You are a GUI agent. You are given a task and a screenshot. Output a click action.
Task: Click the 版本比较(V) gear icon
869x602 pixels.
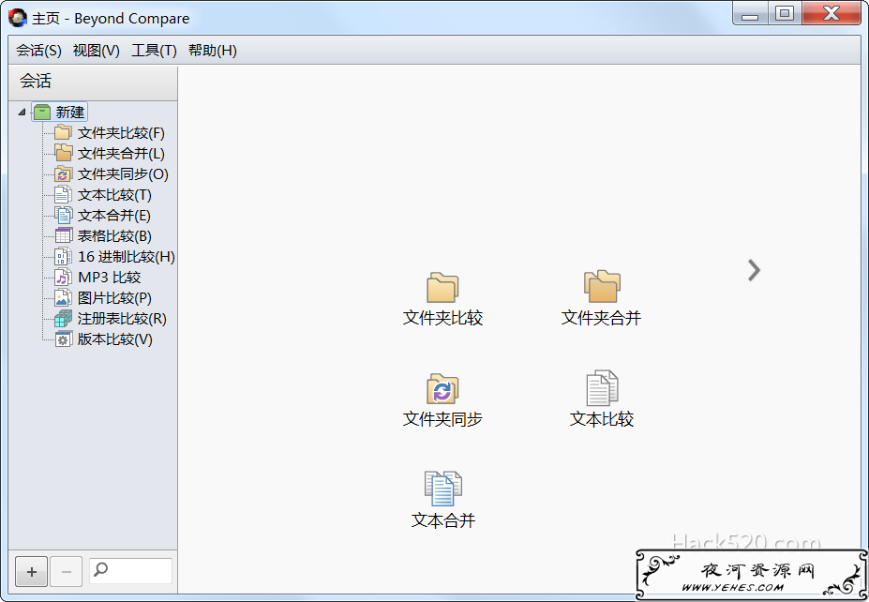63,339
